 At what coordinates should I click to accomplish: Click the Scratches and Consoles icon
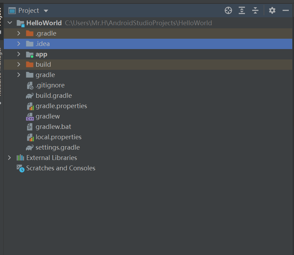[x=20, y=168]
